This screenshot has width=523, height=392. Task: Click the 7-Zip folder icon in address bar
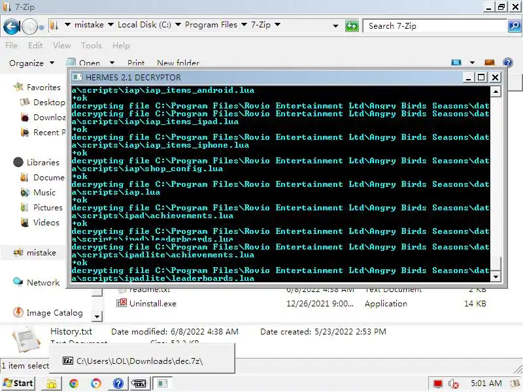click(54, 25)
